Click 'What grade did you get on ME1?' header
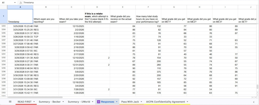 coord(174,16)
